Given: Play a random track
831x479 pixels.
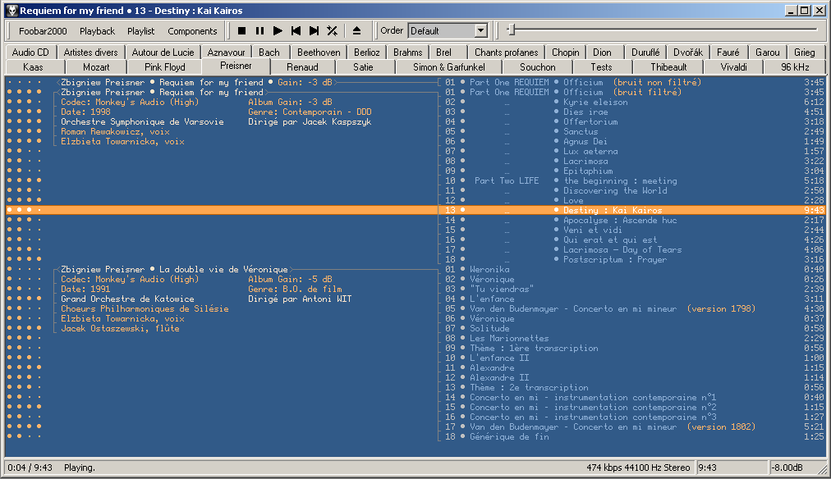Looking at the screenshot, I should point(332,31).
